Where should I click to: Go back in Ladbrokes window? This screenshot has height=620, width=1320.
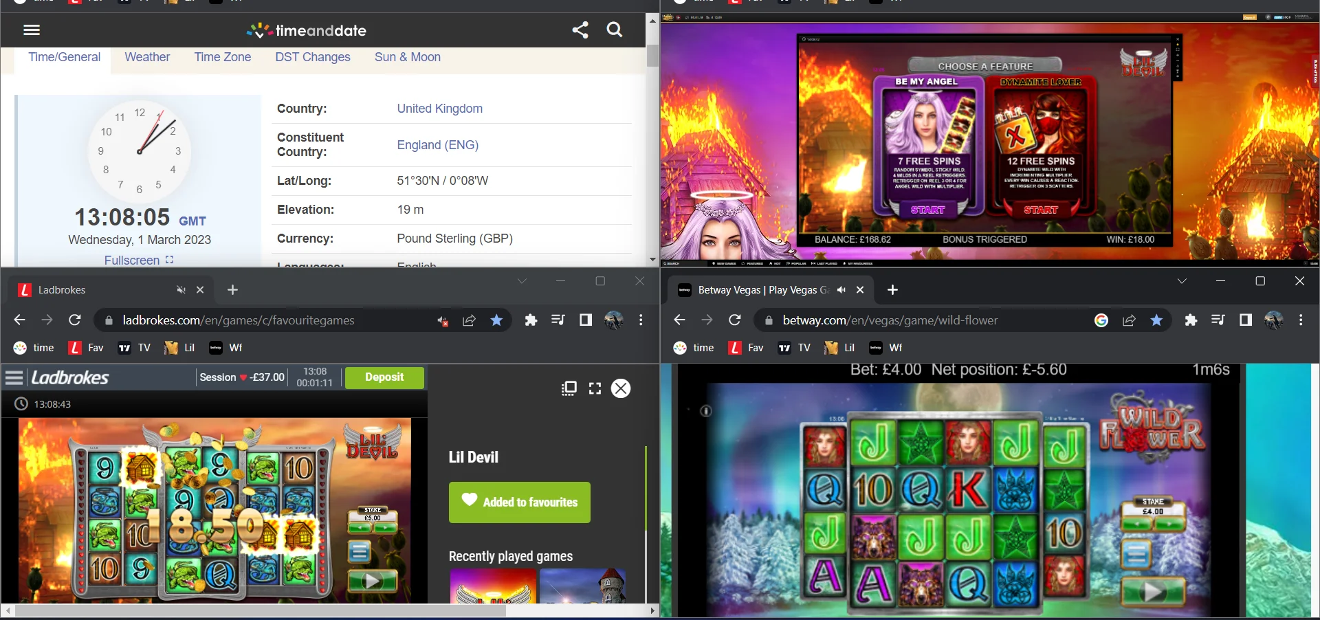point(19,320)
